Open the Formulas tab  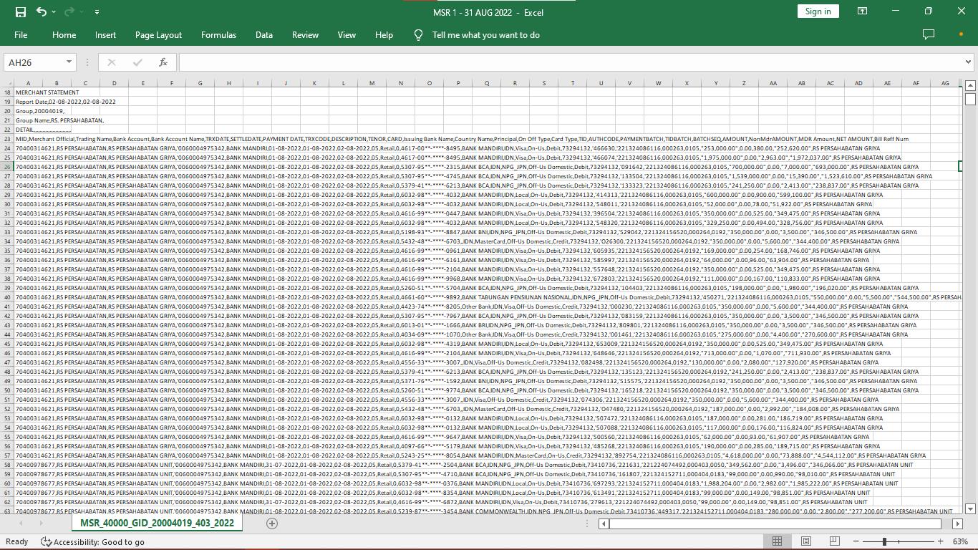click(x=218, y=34)
